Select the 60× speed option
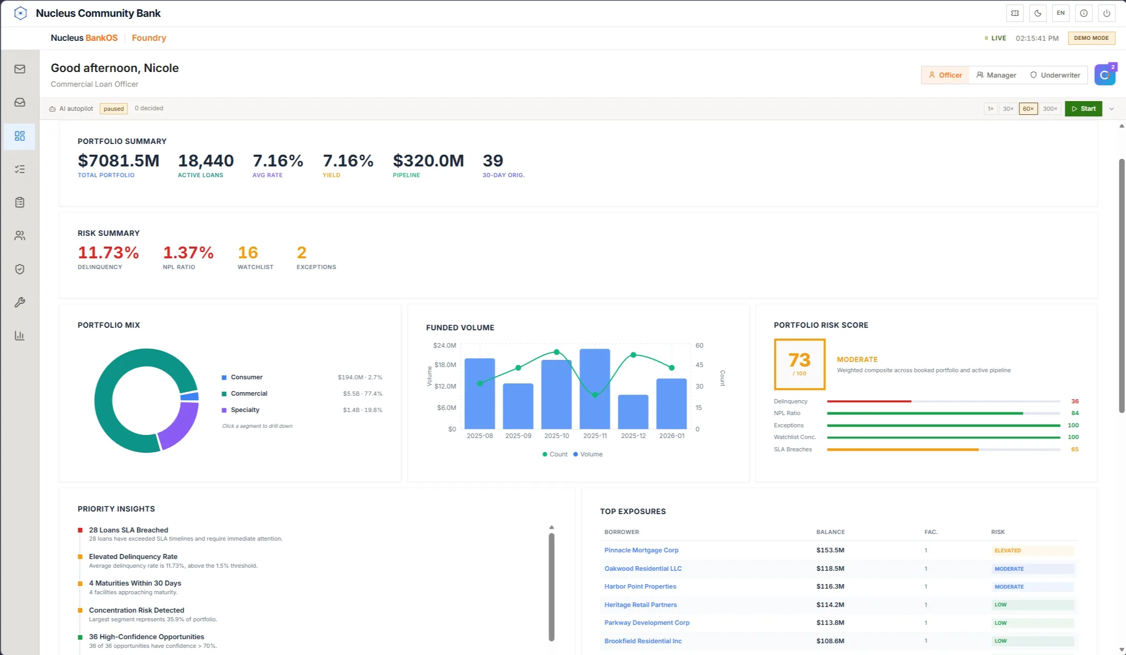This screenshot has height=655, width=1126. click(x=1028, y=109)
